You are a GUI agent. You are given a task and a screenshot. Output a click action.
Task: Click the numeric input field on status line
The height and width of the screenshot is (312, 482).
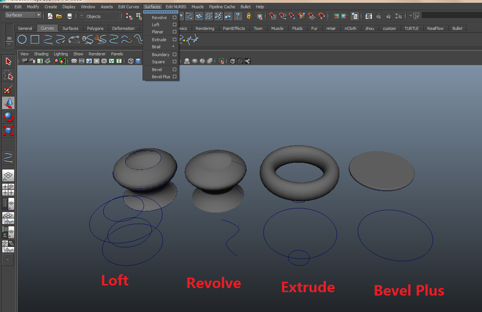pos(451,15)
